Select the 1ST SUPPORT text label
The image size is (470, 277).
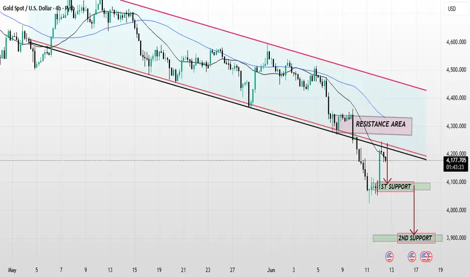click(396, 186)
